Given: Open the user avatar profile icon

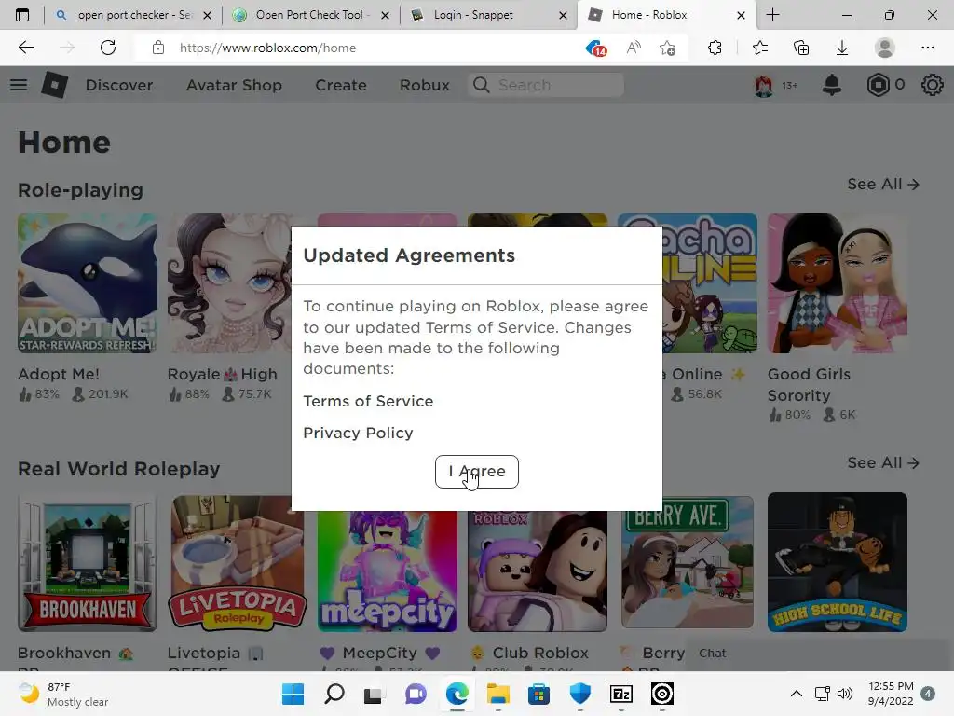Looking at the screenshot, I should (764, 85).
